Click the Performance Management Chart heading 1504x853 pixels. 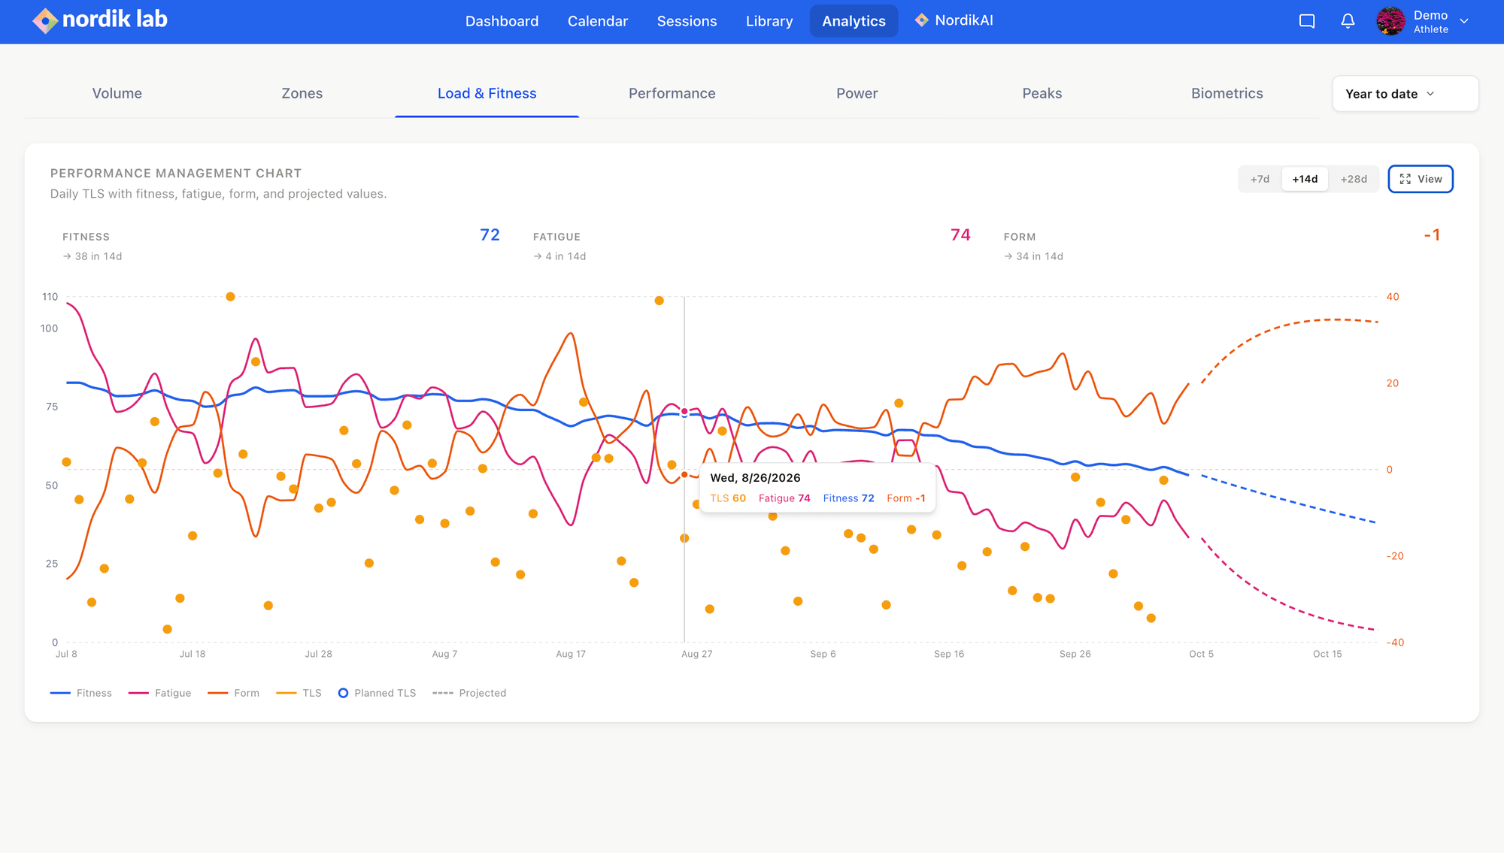[x=176, y=173]
